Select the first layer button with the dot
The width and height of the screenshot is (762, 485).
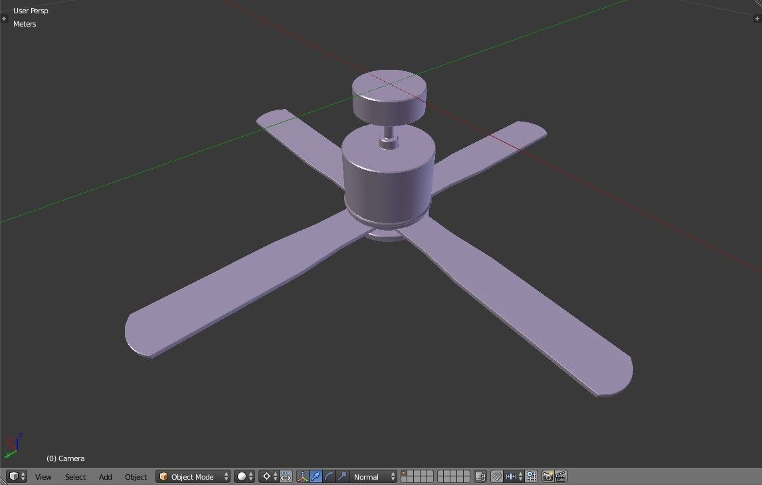pos(404,473)
